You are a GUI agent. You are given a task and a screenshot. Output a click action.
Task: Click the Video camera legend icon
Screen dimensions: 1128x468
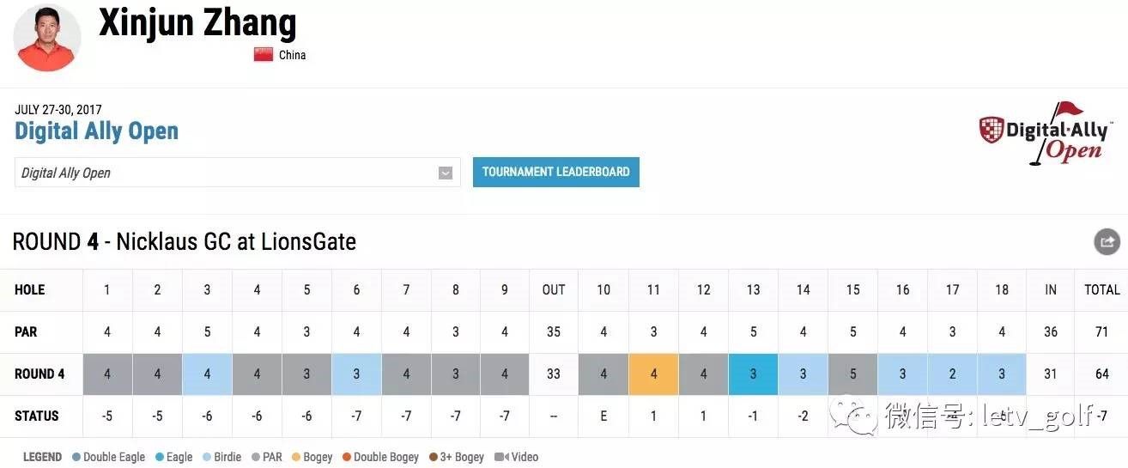[500, 457]
